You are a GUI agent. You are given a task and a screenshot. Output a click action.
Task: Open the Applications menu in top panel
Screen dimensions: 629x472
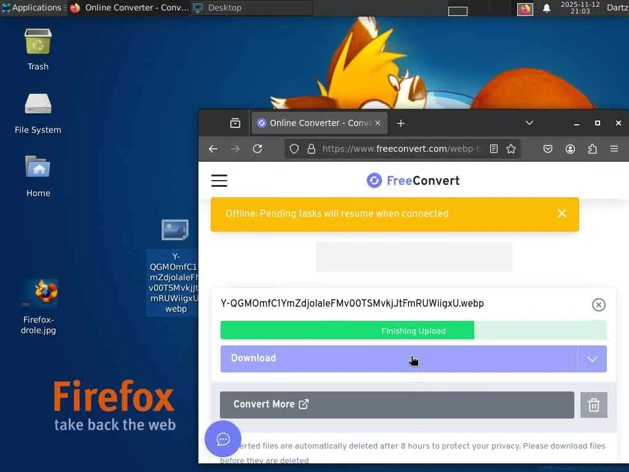pos(34,7)
